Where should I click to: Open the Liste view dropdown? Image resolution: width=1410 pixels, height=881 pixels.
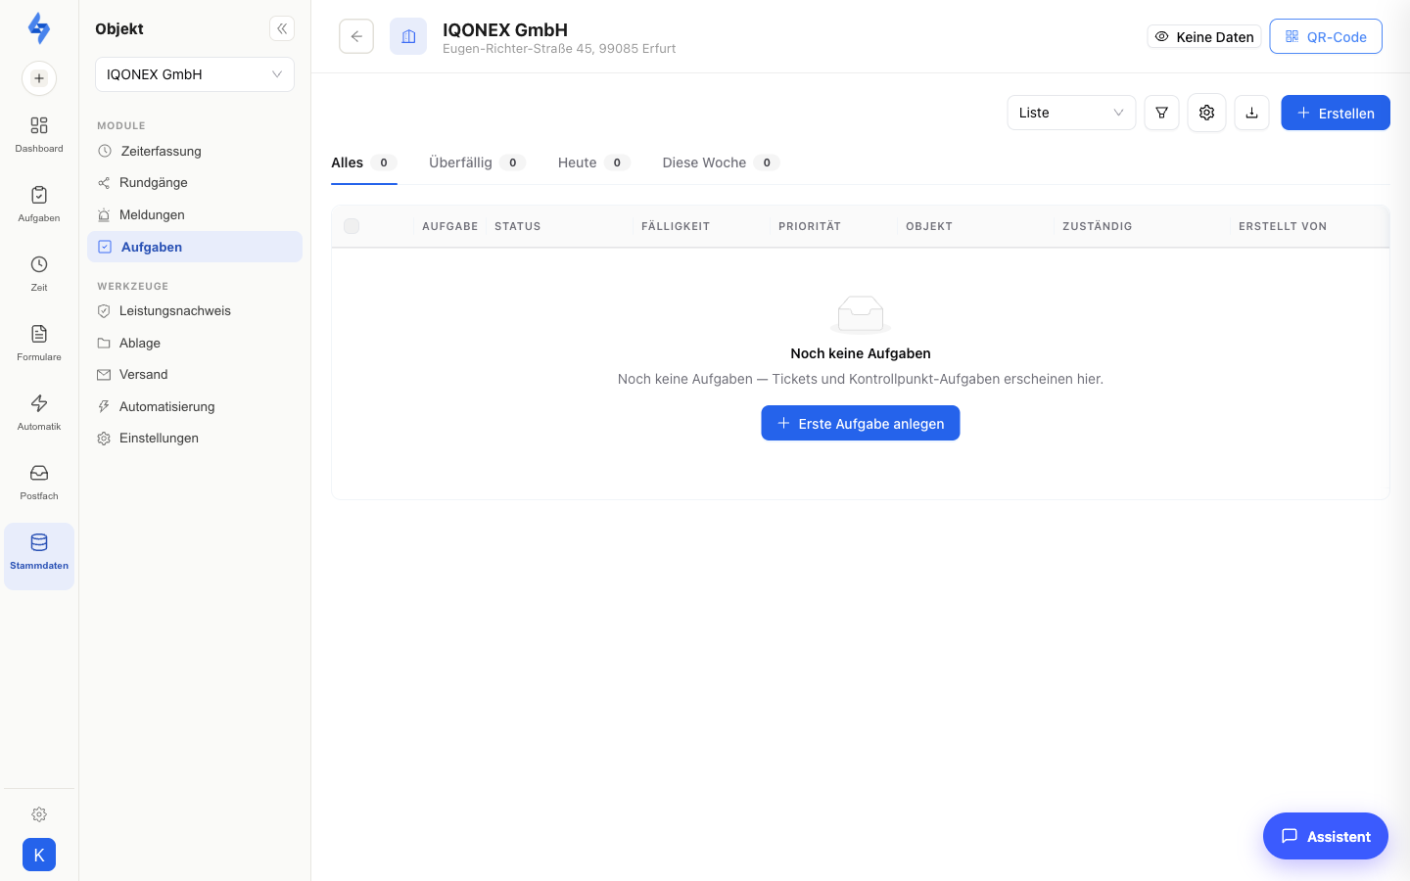tap(1071, 113)
